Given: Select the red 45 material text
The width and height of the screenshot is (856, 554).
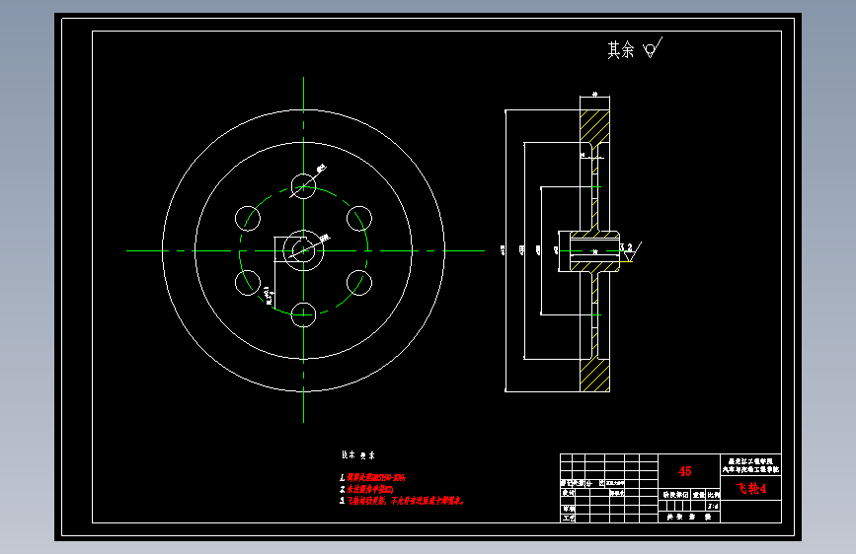Looking at the screenshot, I should [x=684, y=471].
